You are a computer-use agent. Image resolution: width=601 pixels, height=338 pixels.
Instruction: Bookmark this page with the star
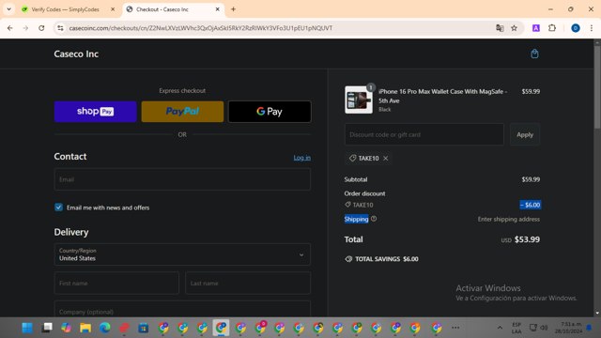coord(514,28)
